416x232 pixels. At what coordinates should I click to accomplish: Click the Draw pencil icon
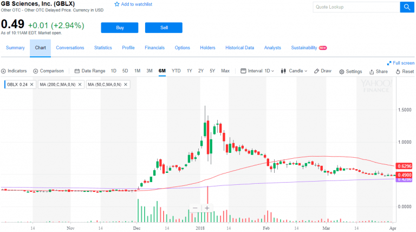click(x=316, y=71)
